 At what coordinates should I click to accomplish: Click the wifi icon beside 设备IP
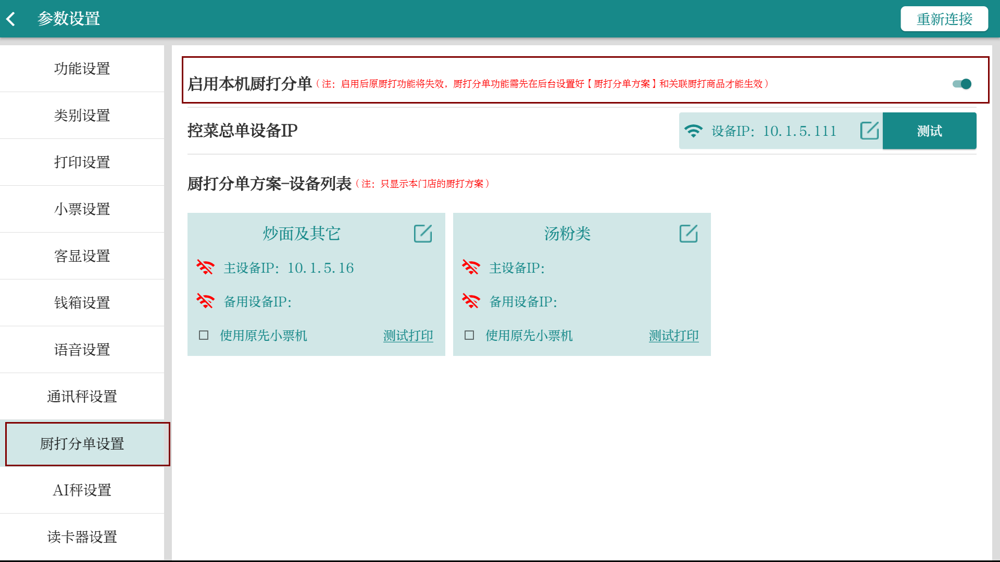point(693,131)
